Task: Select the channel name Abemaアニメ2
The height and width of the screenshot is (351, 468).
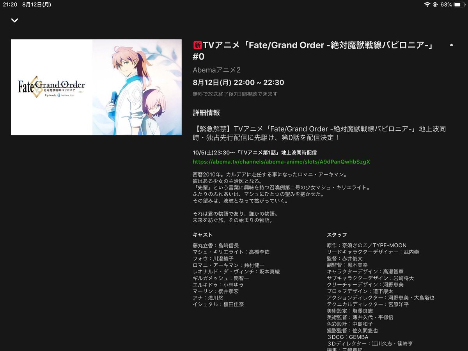Action: point(217,70)
